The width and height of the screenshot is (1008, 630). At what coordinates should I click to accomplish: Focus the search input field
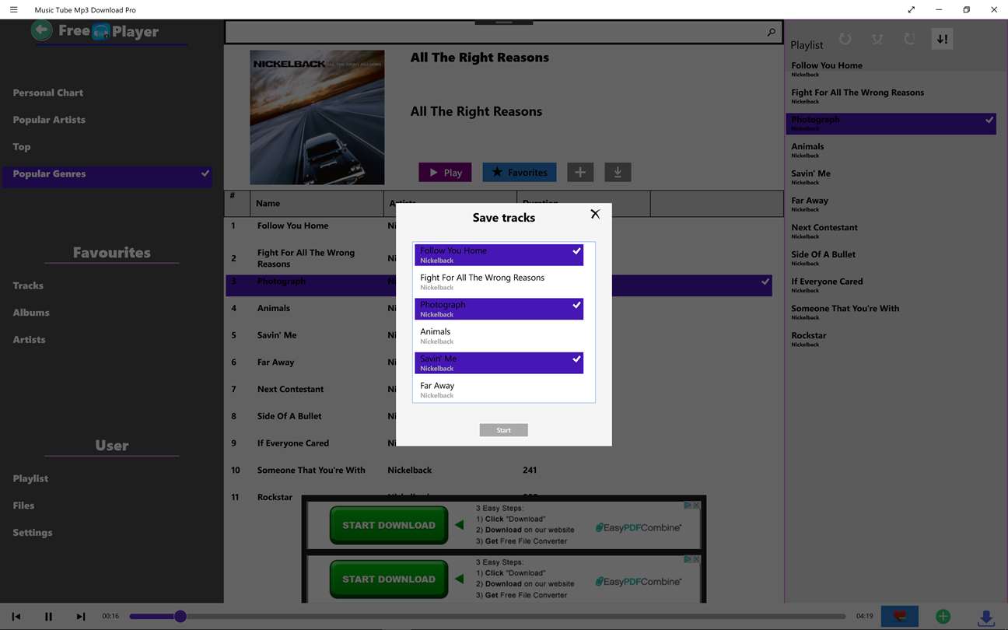(x=493, y=32)
